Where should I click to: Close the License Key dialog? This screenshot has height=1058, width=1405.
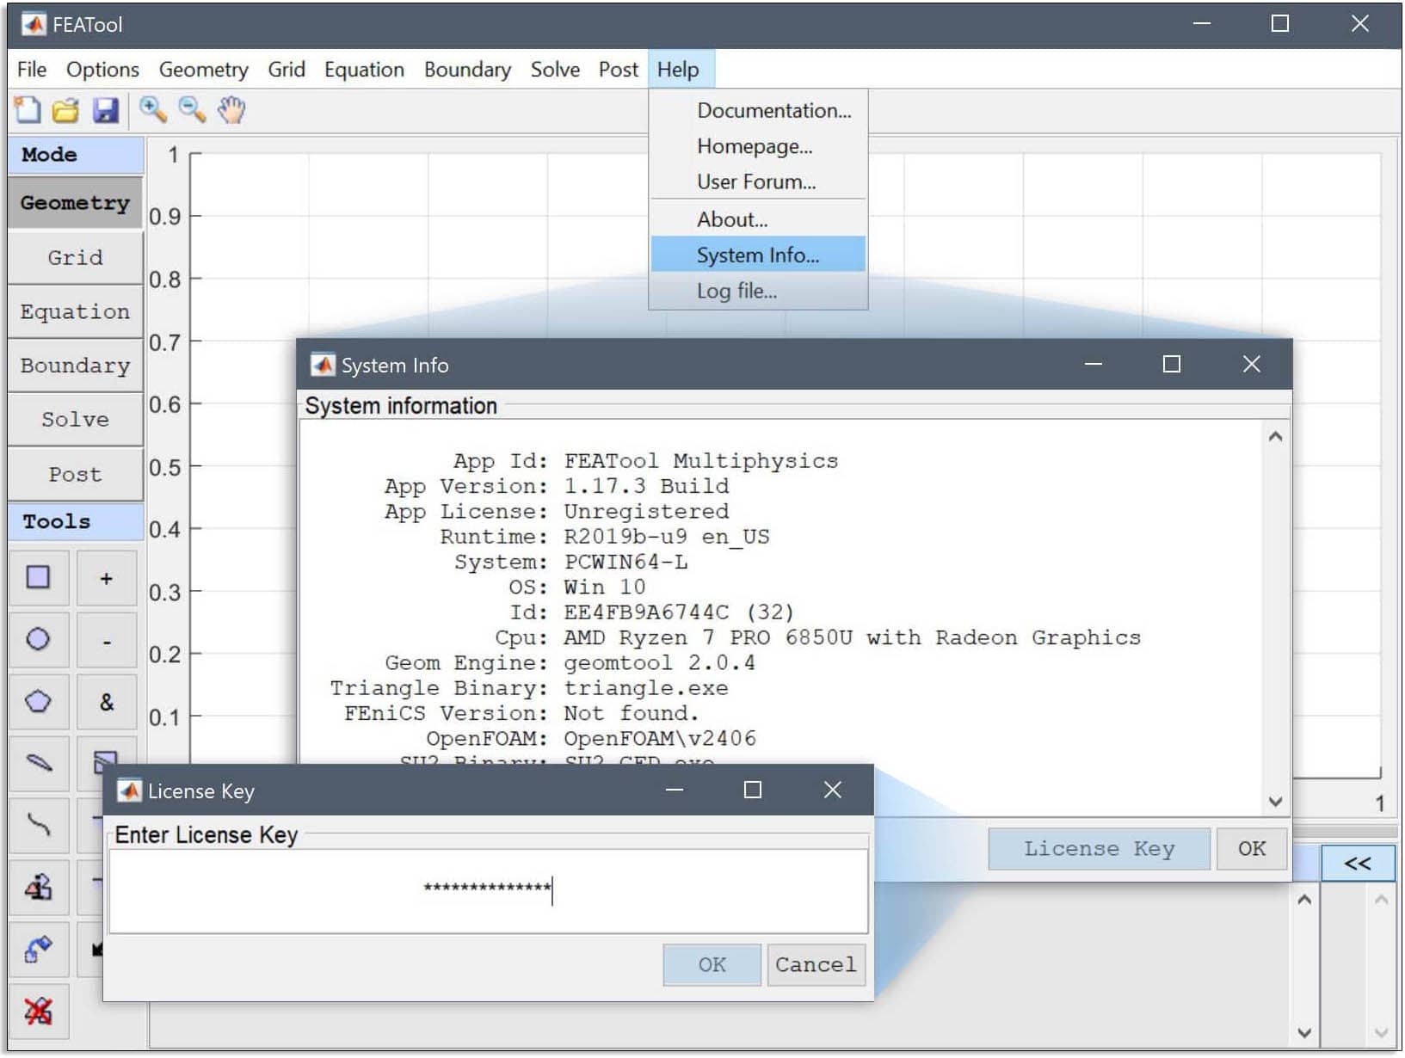(832, 790)
